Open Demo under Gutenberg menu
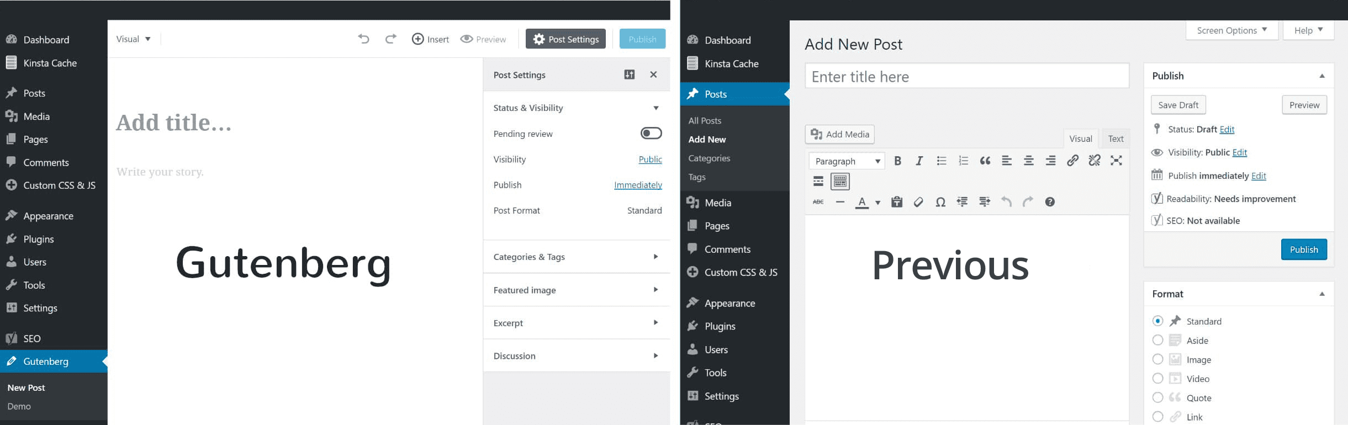Viewport: 1348px width, 425px height. [x=19, y=406]
